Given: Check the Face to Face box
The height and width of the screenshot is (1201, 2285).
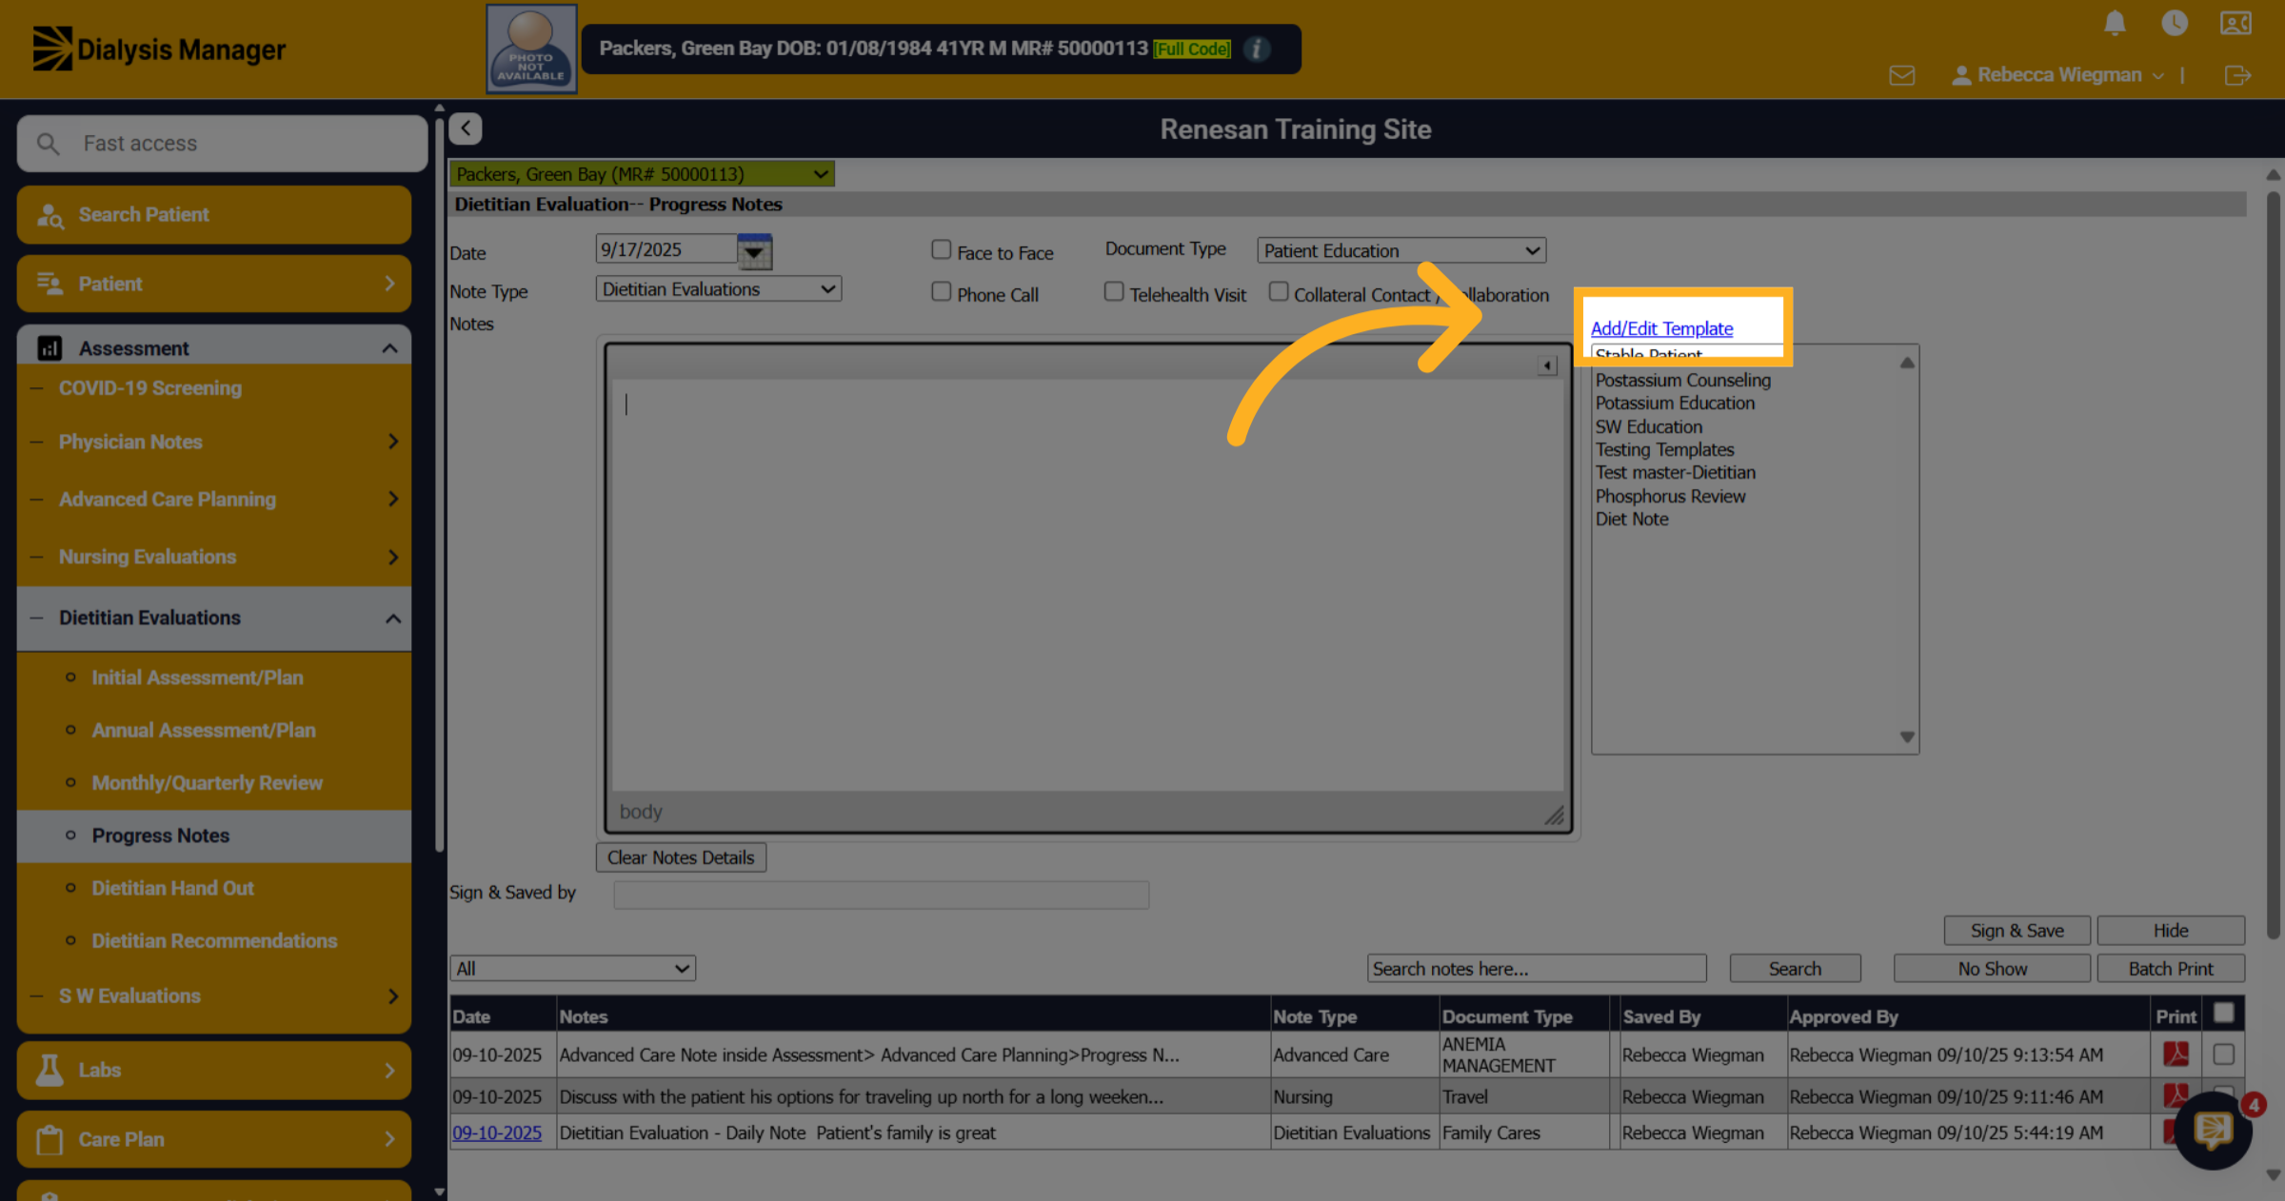Looking at the screenshot, I should [941, 249].
